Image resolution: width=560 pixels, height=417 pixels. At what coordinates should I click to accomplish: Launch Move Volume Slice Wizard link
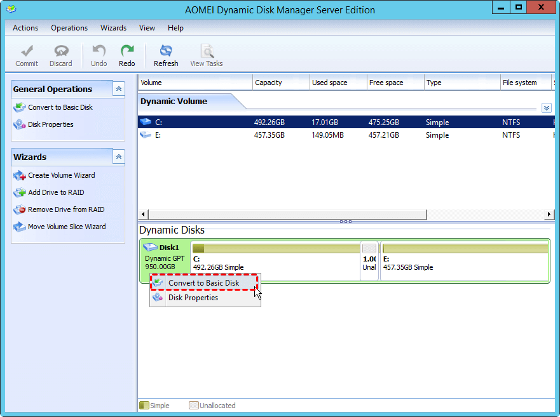coord(67,227)
